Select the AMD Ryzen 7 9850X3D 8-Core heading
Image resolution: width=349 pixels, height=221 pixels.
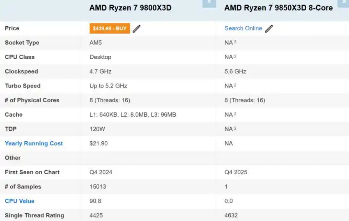(279, 8)
